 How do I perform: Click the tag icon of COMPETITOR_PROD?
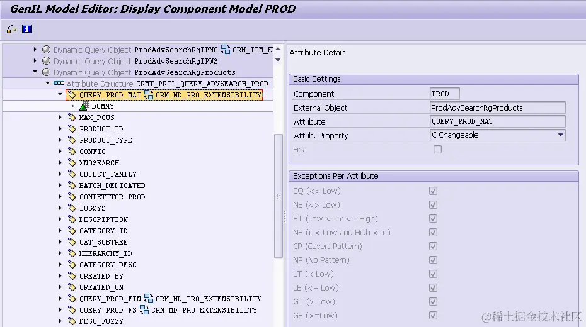(72, 196)
